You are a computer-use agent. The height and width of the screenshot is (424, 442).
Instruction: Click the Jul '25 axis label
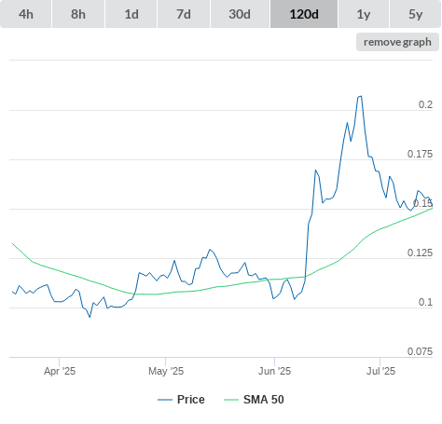click(x=380, y=371)
